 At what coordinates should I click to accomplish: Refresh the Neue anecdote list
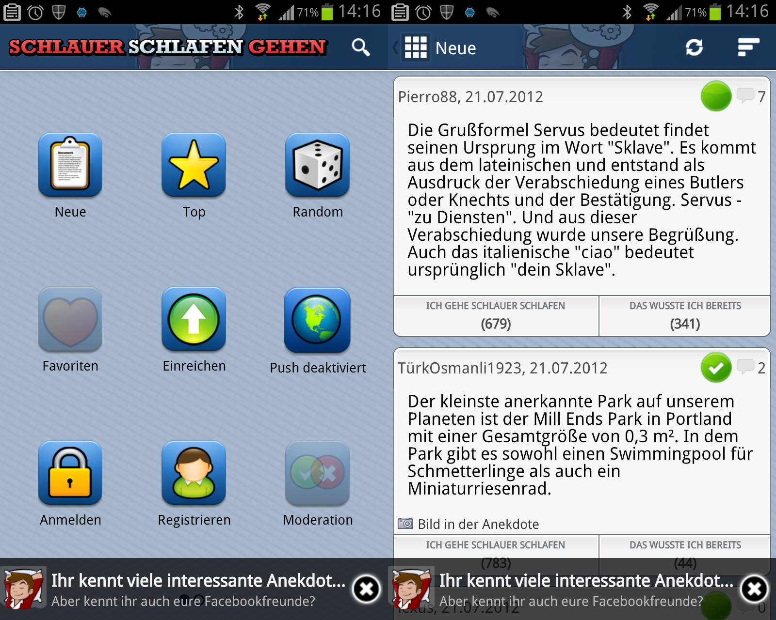[694, 47]
